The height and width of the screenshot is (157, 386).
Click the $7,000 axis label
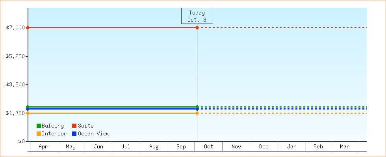(15, 27)
